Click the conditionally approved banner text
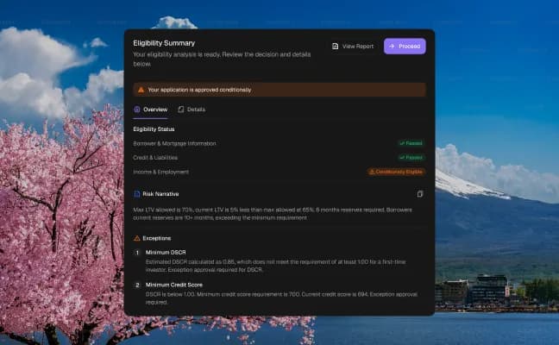The width and height of the screenshot is (559, 345). point(199,90)
